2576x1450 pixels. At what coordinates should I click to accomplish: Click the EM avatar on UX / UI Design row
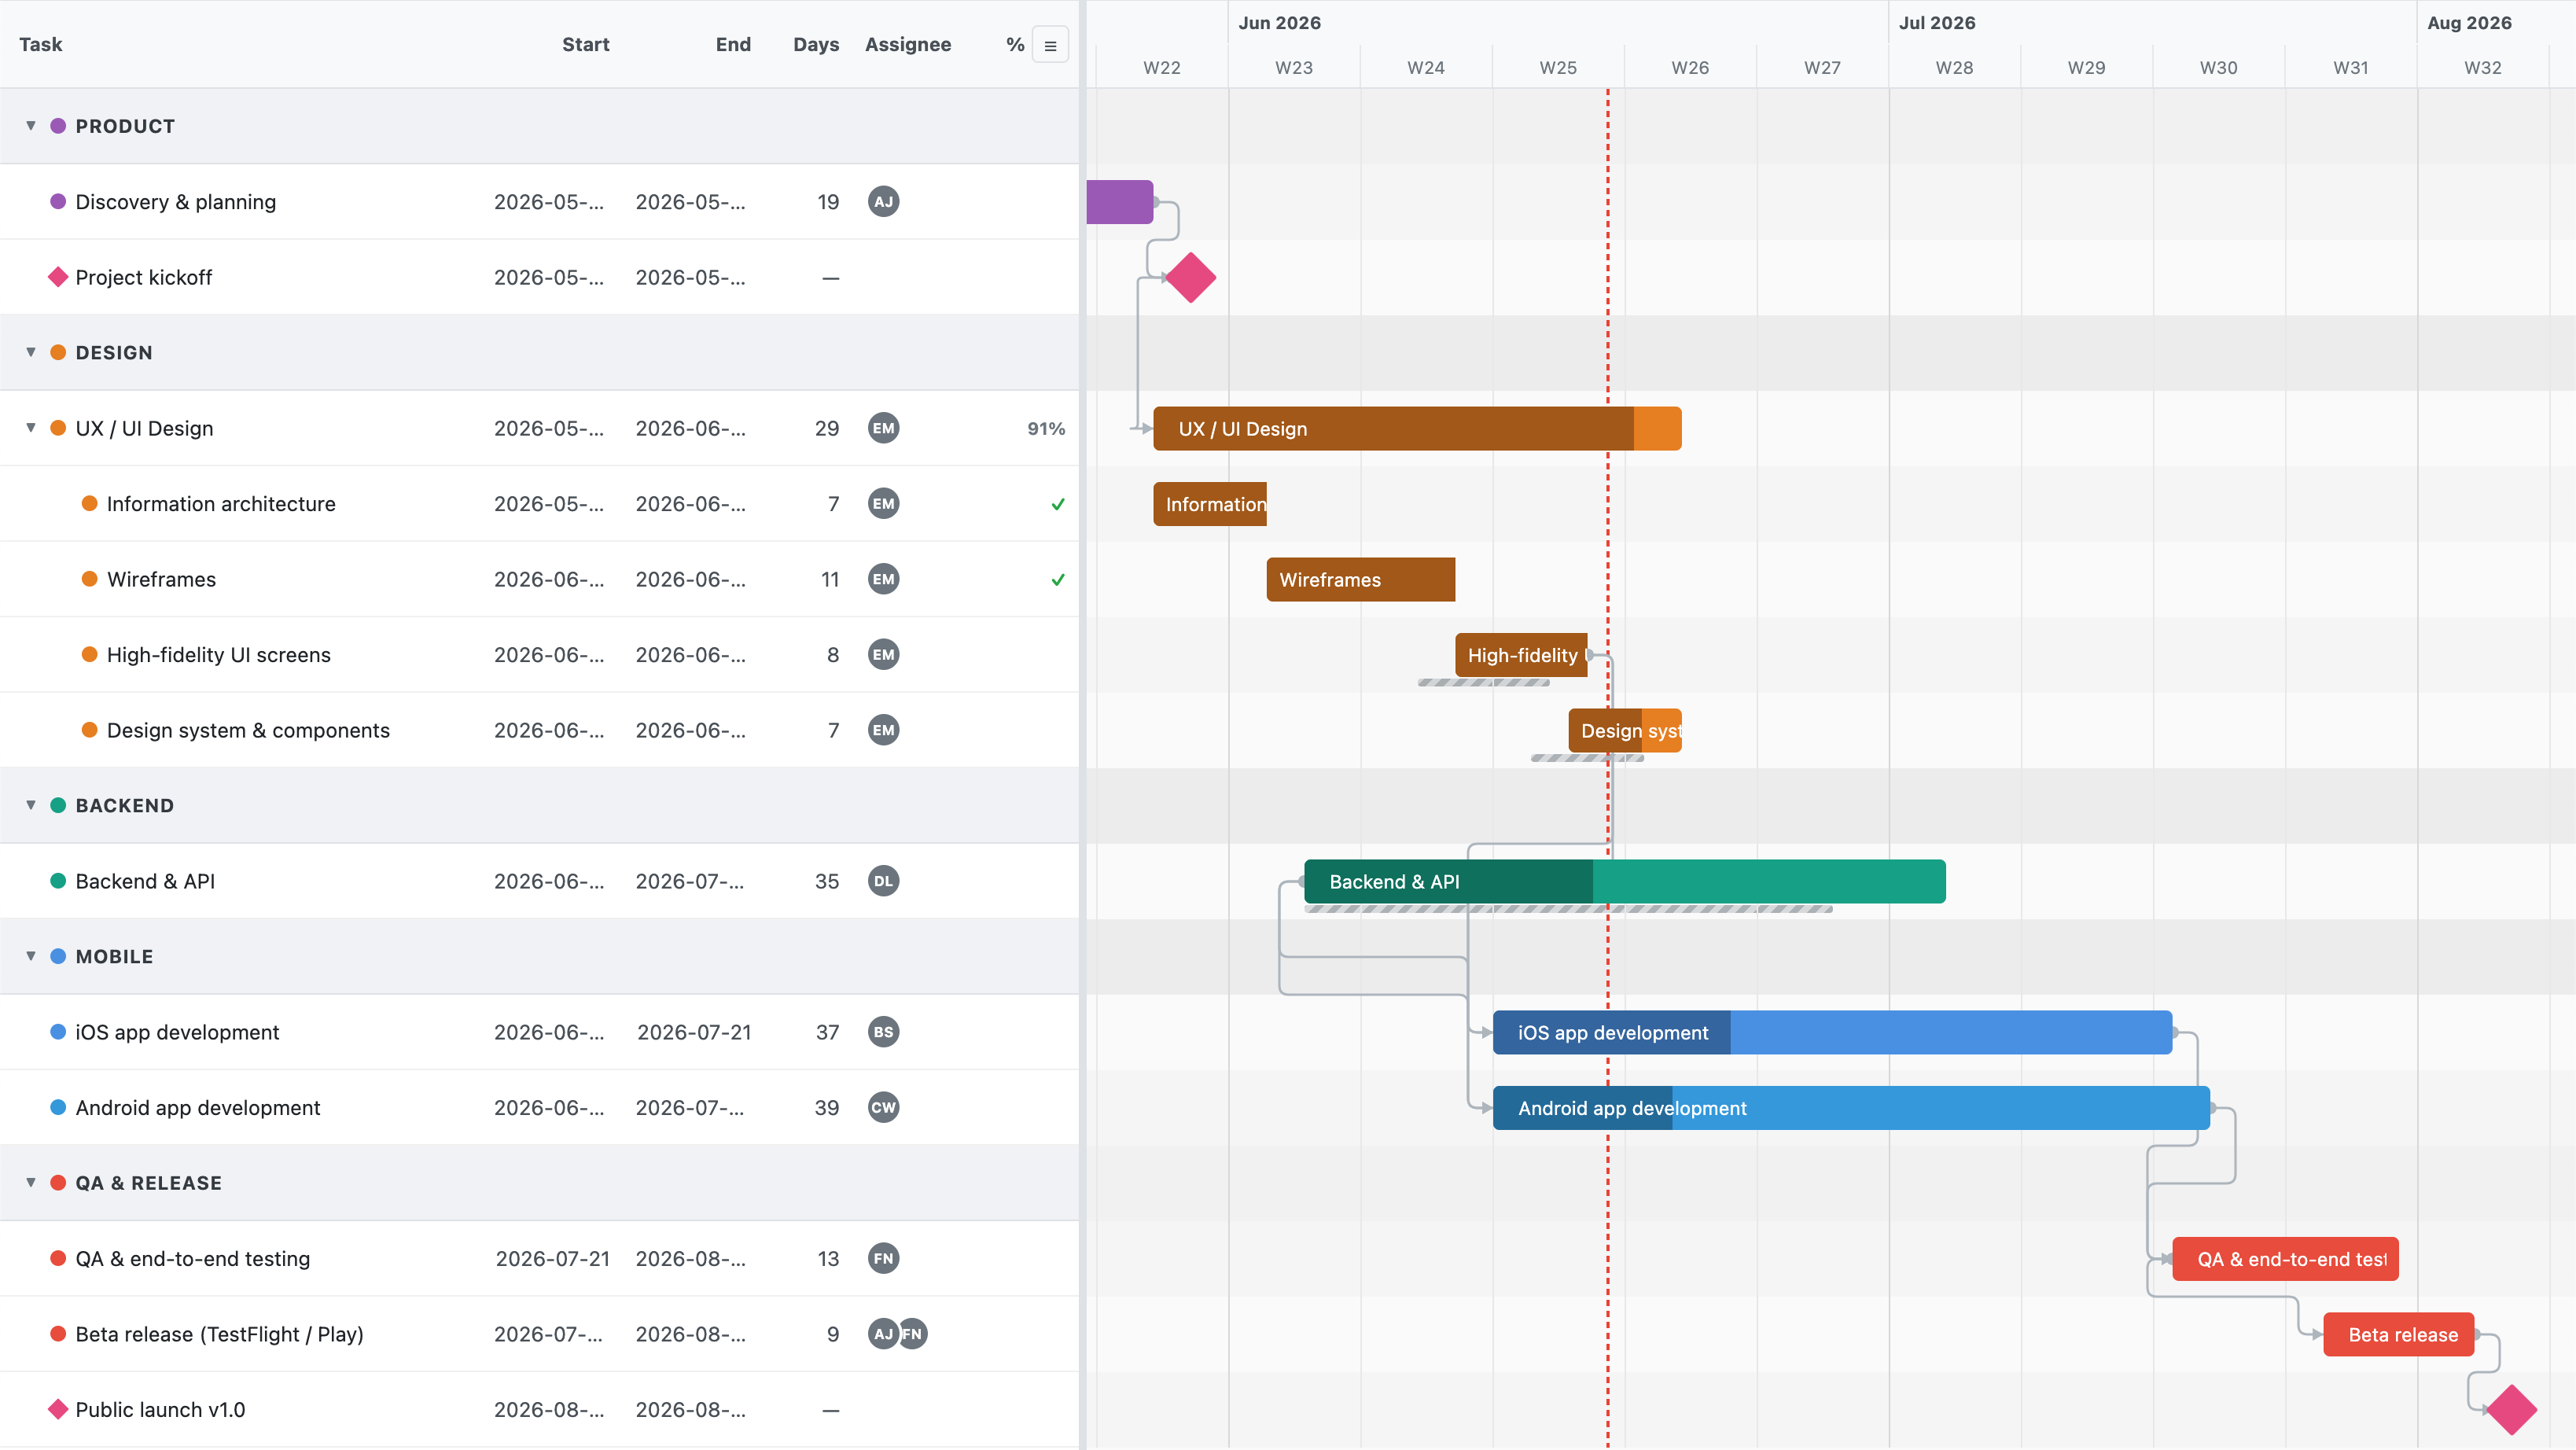(883, 428)
